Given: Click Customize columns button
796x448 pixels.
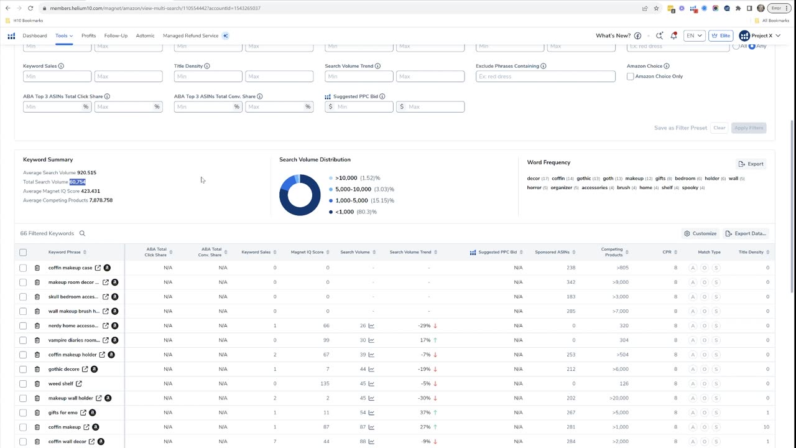Looking at the screenshot, I should [x=700, y=233].
